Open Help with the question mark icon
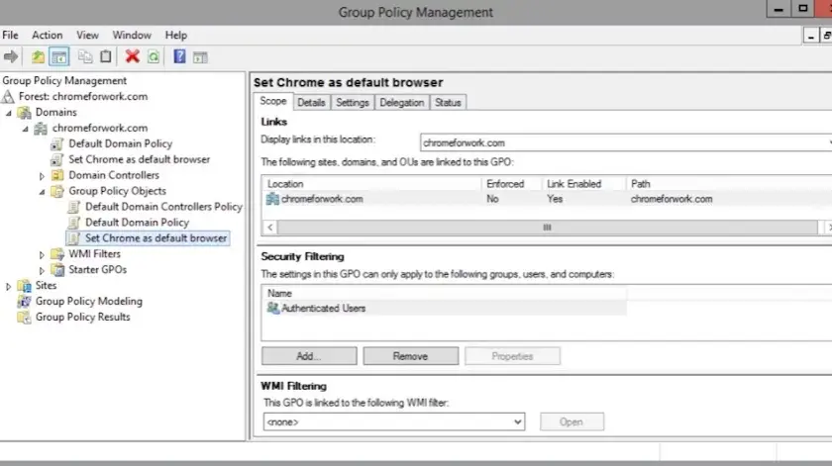The height and width of the screenshot is (466, 832). coord(180,56)
